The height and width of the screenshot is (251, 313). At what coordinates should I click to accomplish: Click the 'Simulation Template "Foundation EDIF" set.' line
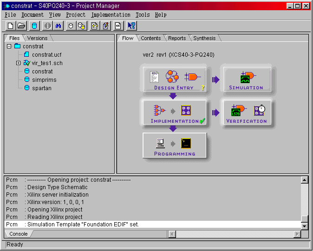pyautogui.click(x=152, y=225)
